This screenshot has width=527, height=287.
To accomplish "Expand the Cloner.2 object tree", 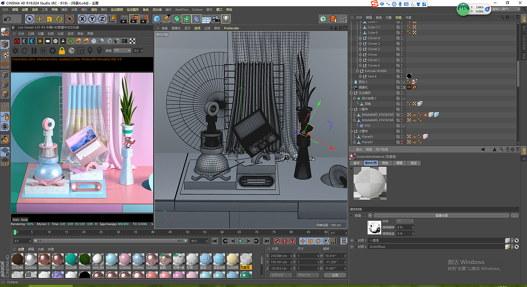I will pos(360,49).
